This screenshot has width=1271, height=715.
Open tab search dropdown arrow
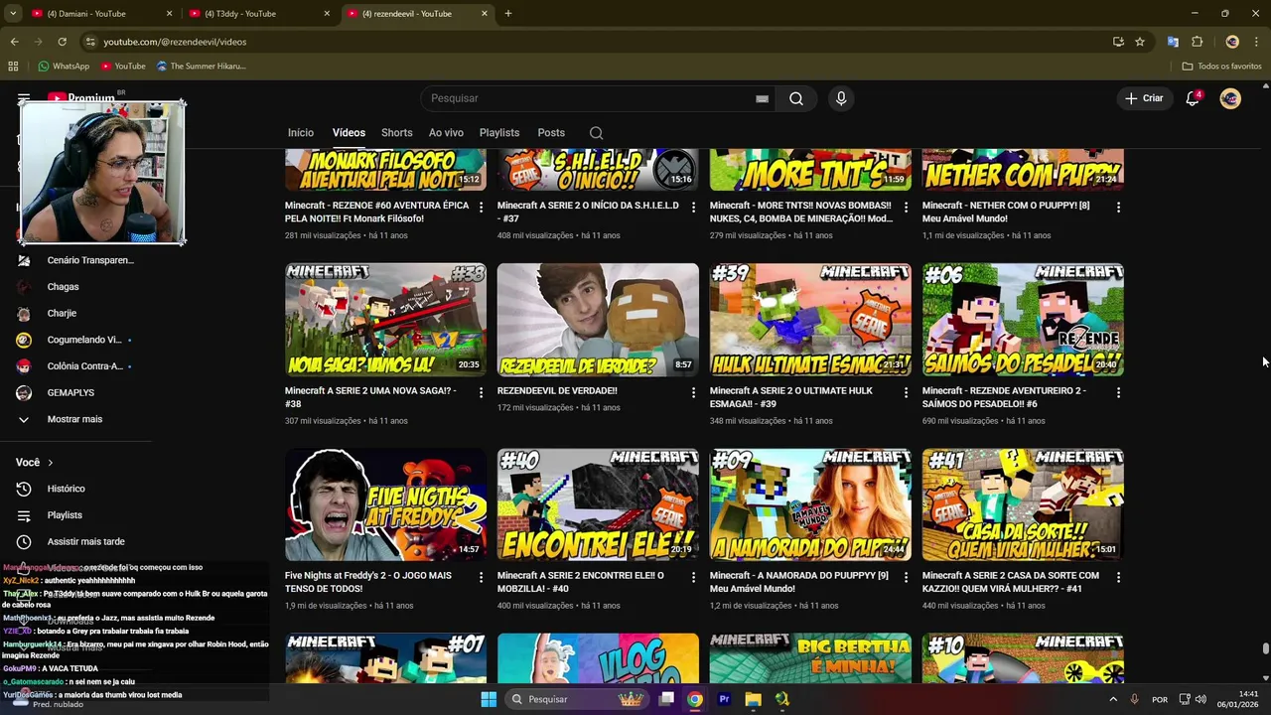pyautogui.click(x=14, y=14)
